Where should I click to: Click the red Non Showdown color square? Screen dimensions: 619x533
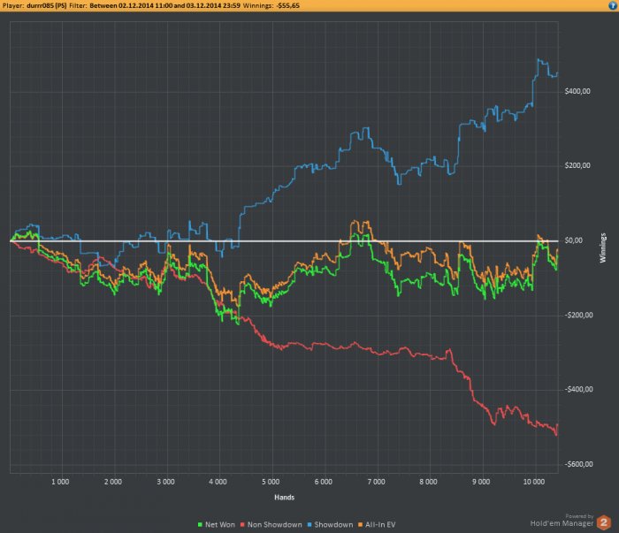pyautogui.click(x=242, y=525)
